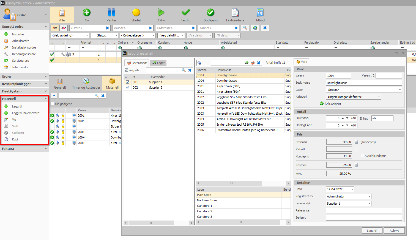Viewport: 416px width, 240px height.
Task: Clear the Annet search field
Action: (x=236, y=28)
